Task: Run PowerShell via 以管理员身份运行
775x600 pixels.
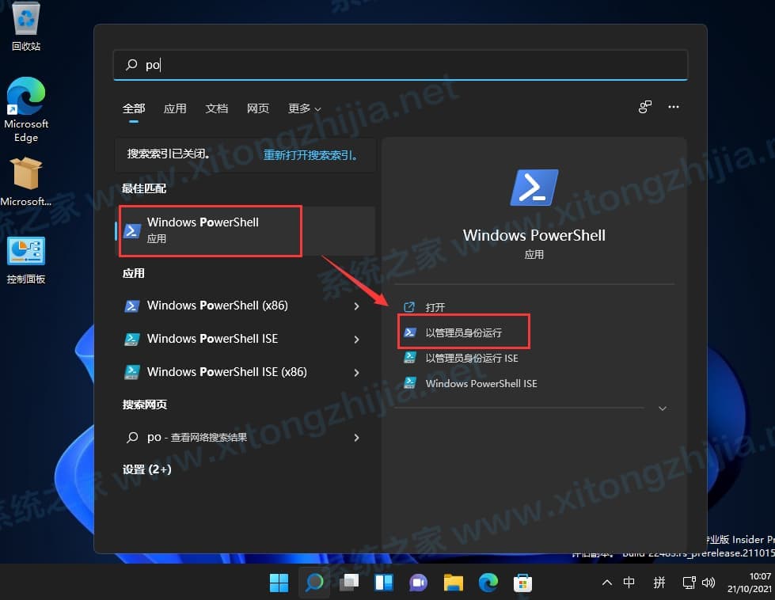Action: click(x=464, y=332)
